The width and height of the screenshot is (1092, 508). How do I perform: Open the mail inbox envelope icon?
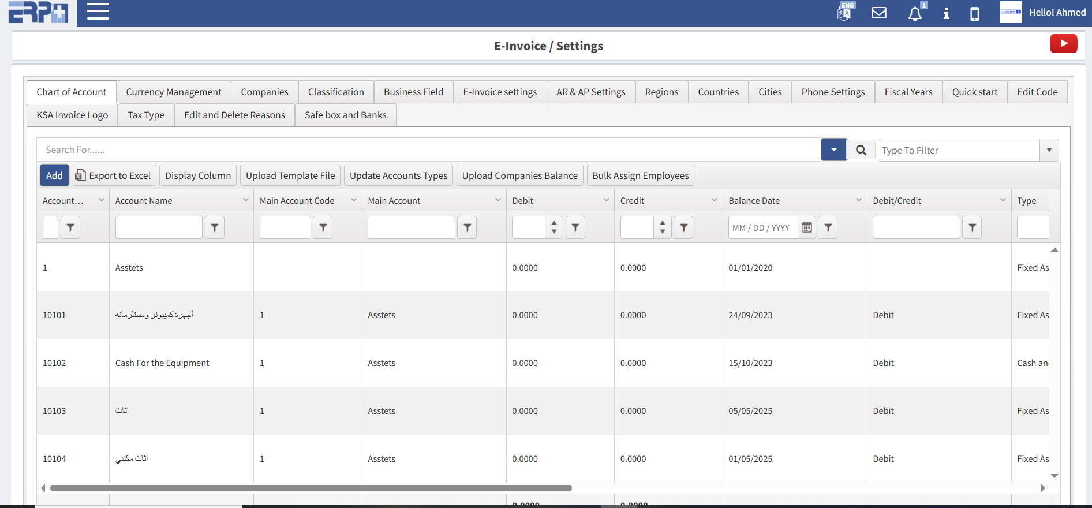coord(878,13)
